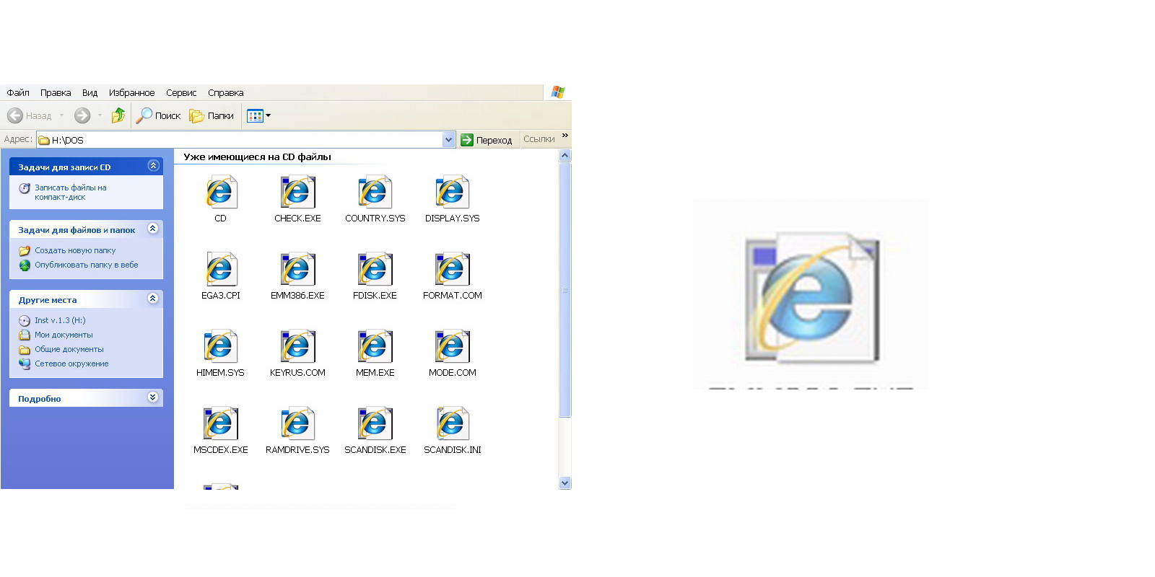The image size is (1155, 577).
Task: Click the Go (Переход) button
Action: [x=487, y=140]
